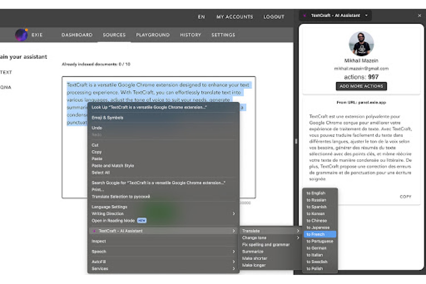Click COPY in the translation result

(x=406, y=197)
